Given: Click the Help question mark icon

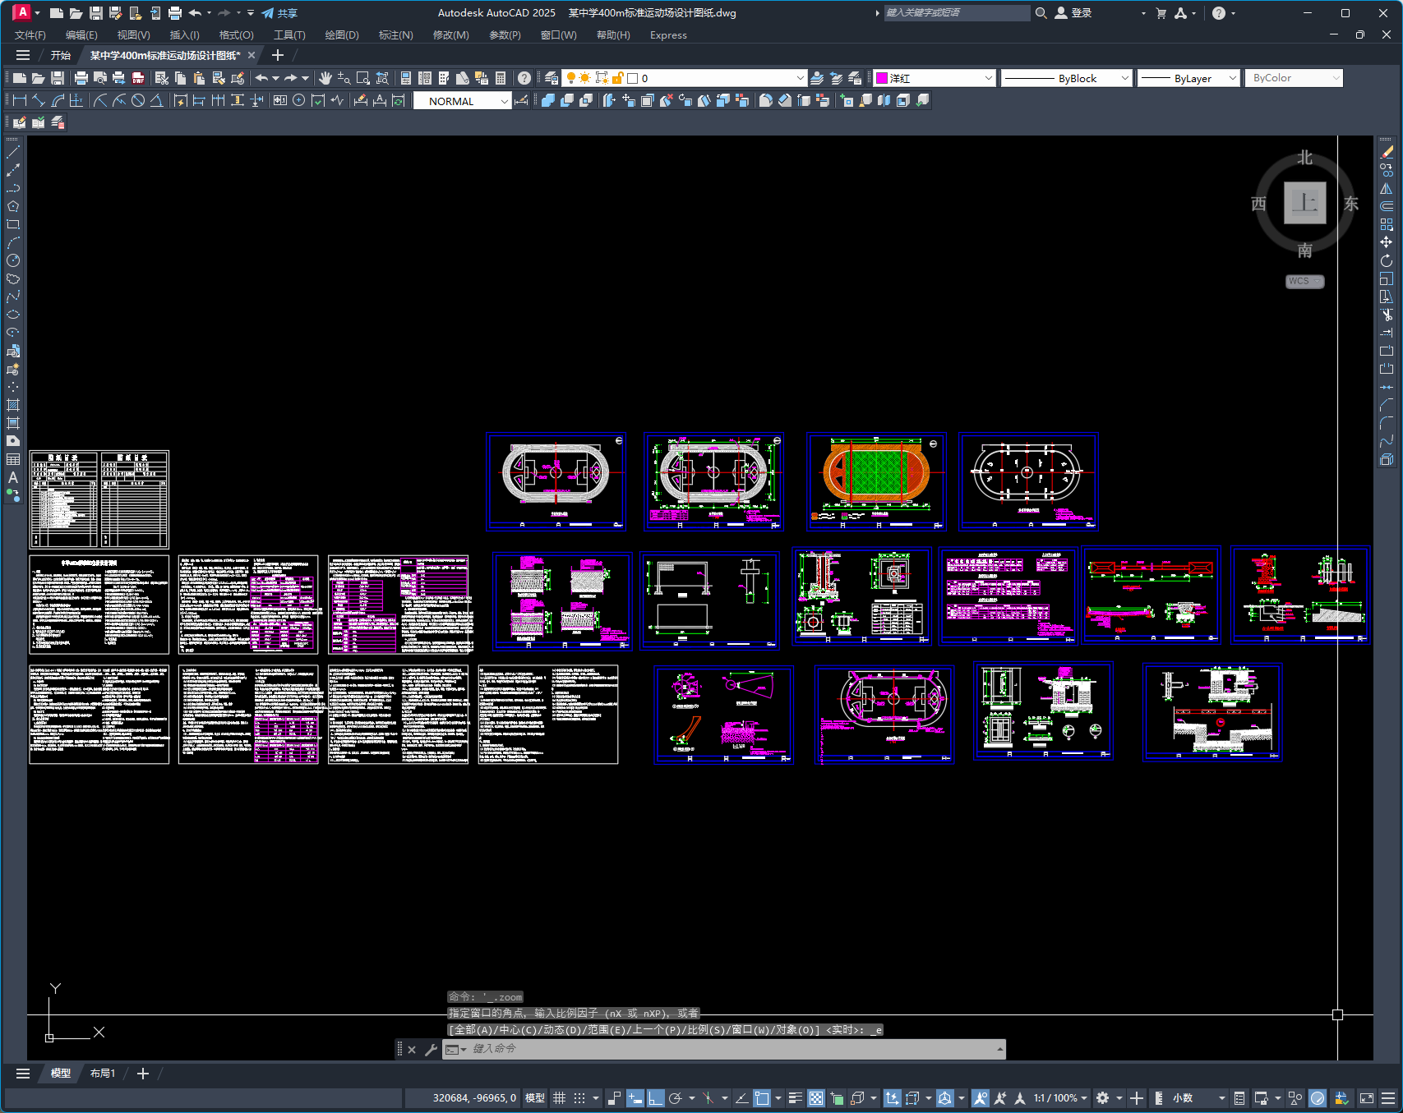Looking at the screenshot, I should pyautogui.click(x=524, y=78).
